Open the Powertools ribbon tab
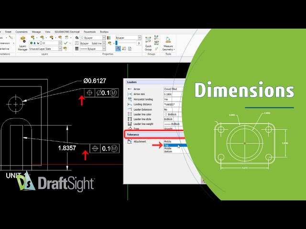The height and width of the screenshot is (229, 306). coord(89,32)
